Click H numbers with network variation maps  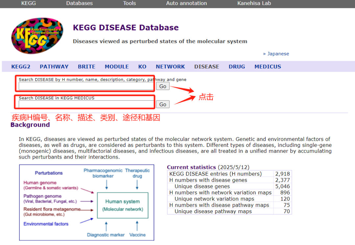click(220, 192)
